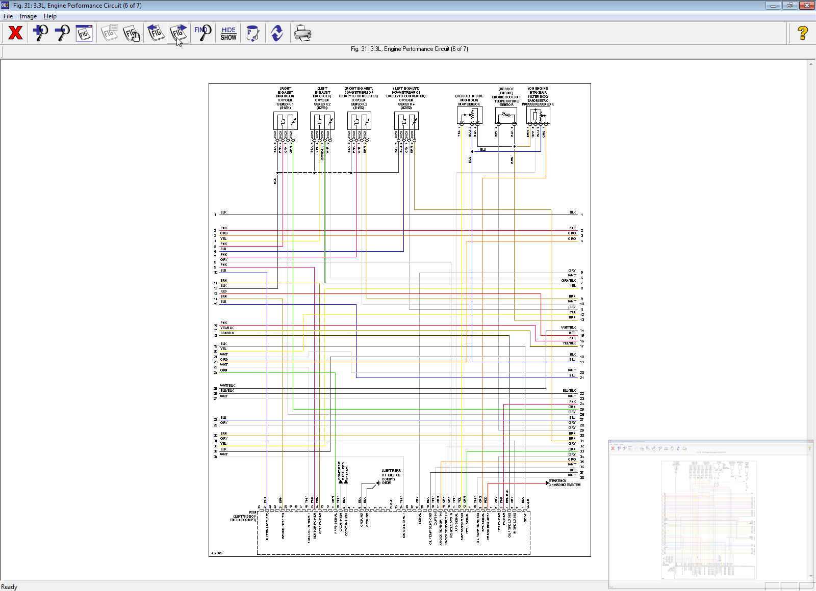Click scrollbar up arrow at top right
This screenshot has width=816, height=591.
pos(811,64)
